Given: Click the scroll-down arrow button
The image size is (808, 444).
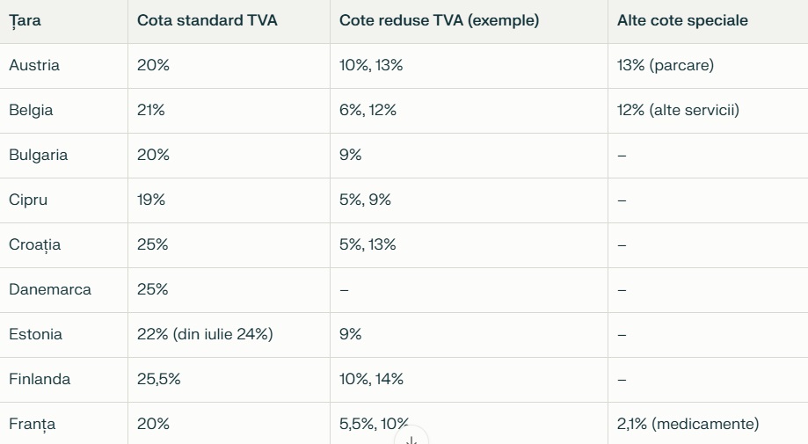Looking at the screenshot, I should coord(411,438).
